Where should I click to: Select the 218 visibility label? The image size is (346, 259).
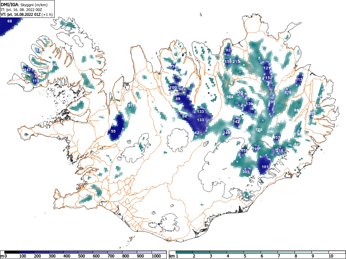coord(280,151)
